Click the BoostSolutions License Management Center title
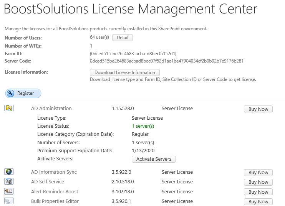This screenshot has width=285, height=206. click(x=131, y=9)
